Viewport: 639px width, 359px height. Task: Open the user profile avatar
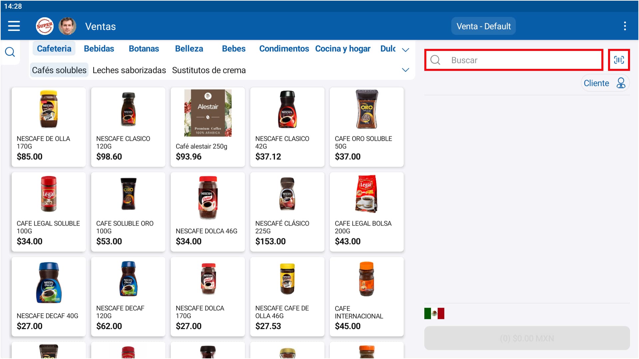pyautogui.click(x=67, y=26)
